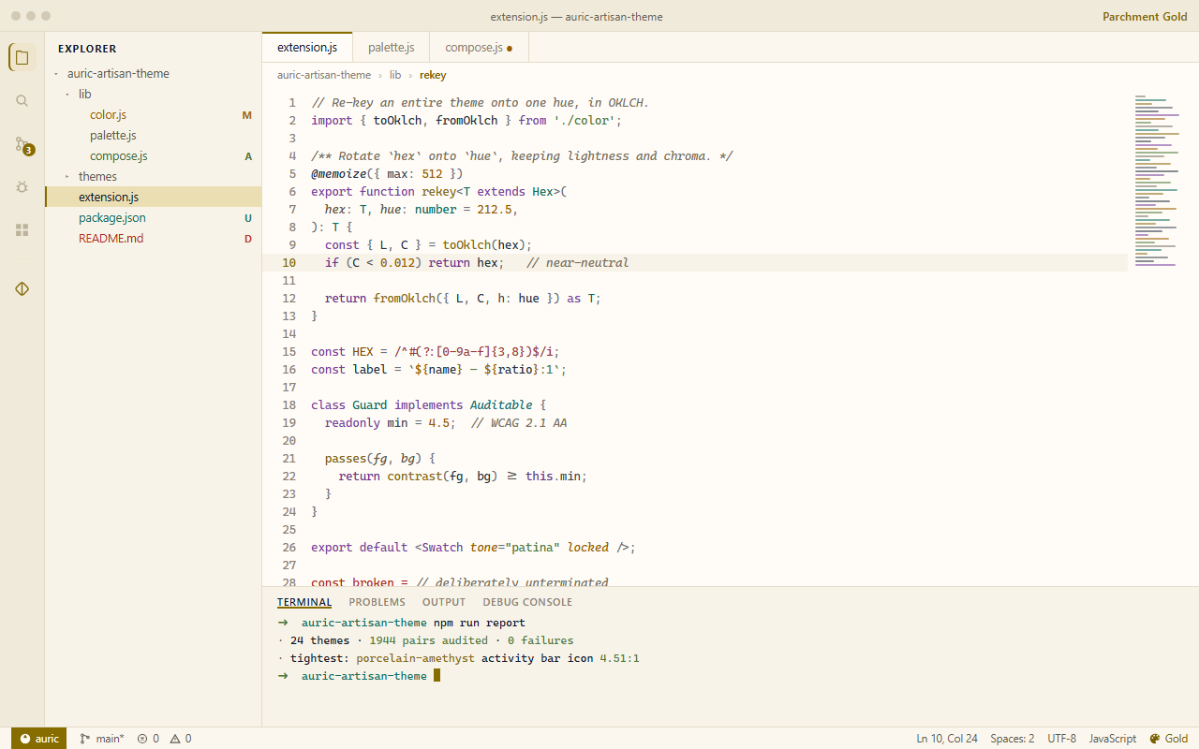Click the // near-neutral comment
This screenshot has width=1199, height=749.
pos(577,263)
